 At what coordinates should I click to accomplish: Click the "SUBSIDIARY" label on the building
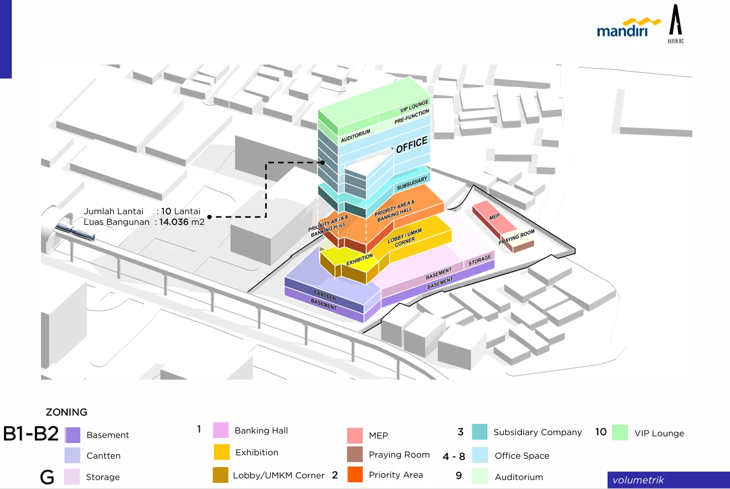[x=412, y=183]
